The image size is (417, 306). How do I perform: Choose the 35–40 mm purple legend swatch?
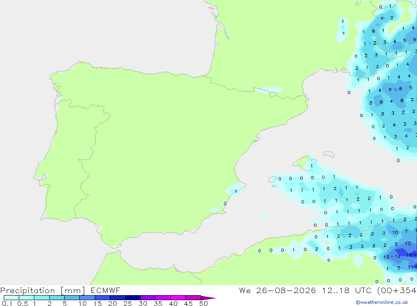163,298
